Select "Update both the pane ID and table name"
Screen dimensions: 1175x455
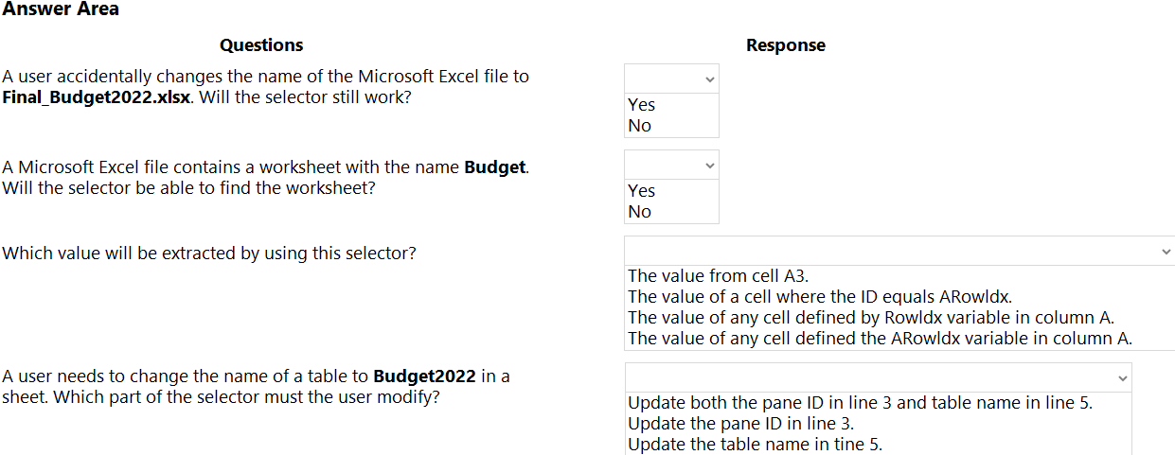860,403
